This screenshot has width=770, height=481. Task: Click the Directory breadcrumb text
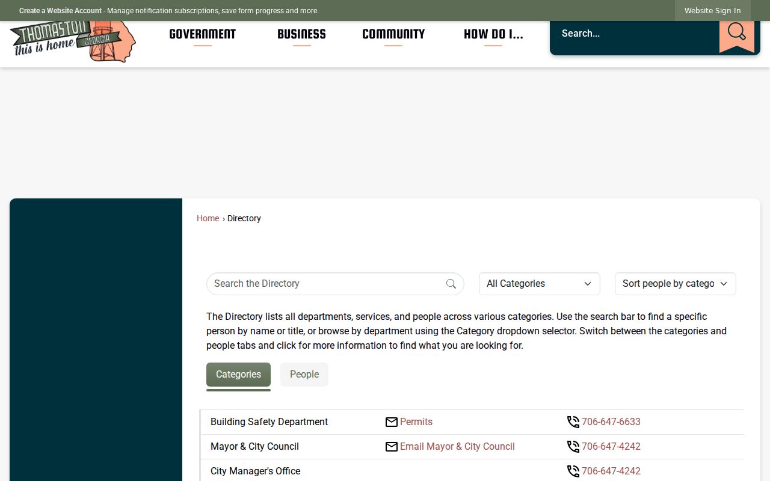pyautogui.click(x=244, y=218)
